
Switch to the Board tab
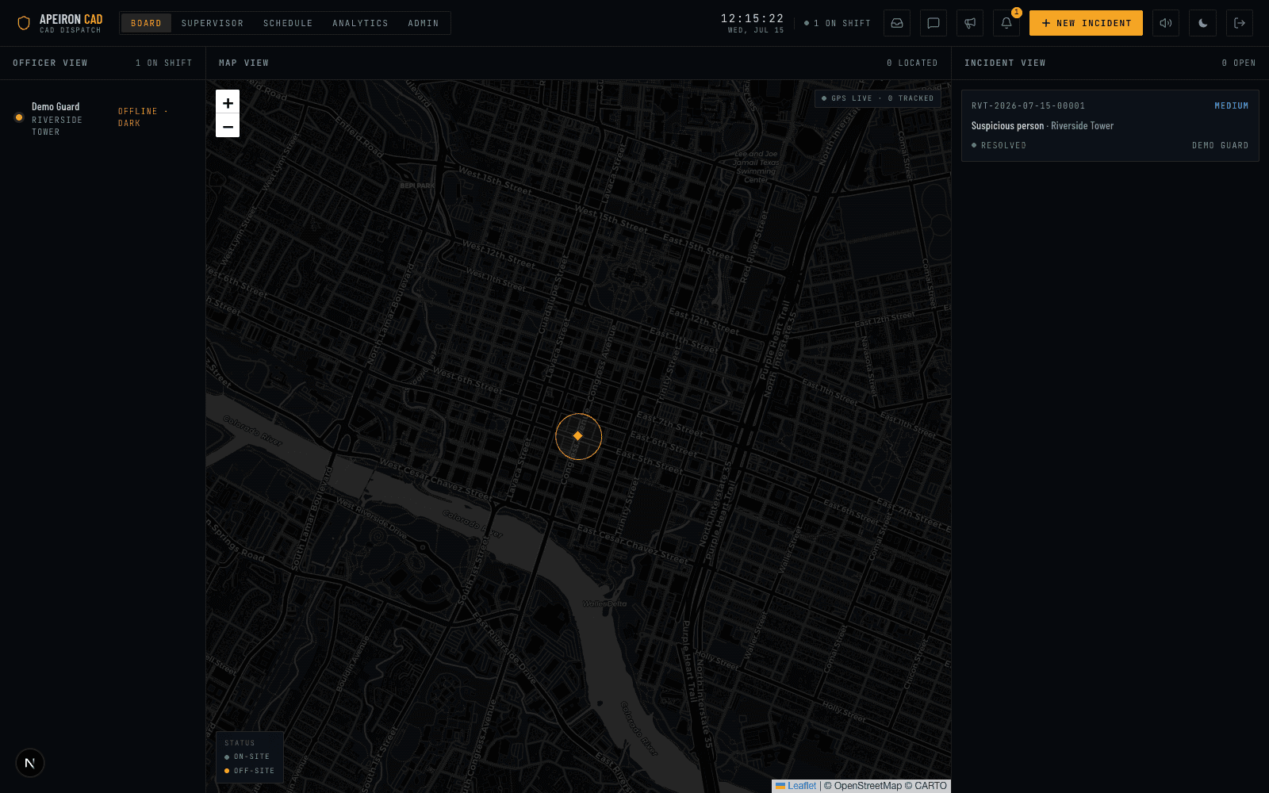[146, 23]
